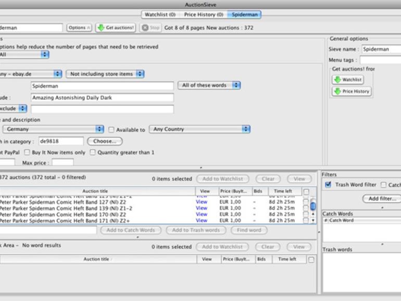Click the Add filter... button
The image size is (401, 301).
pyautogui.click(x=382, y=198)
